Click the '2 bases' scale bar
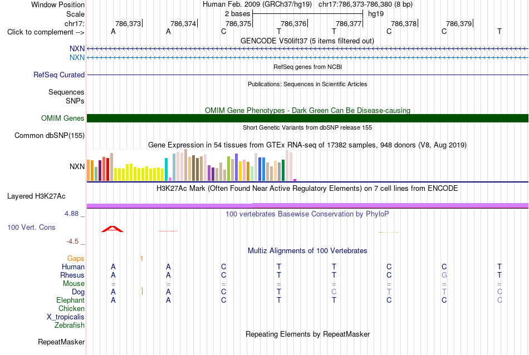 point(307,14)
